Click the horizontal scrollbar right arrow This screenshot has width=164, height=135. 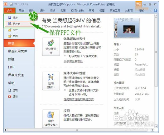click(152, 130)
